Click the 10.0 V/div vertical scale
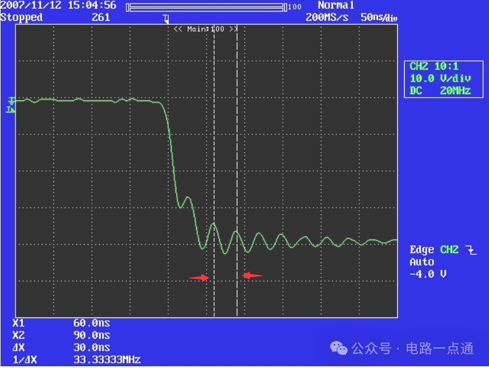 pos(440,78)
